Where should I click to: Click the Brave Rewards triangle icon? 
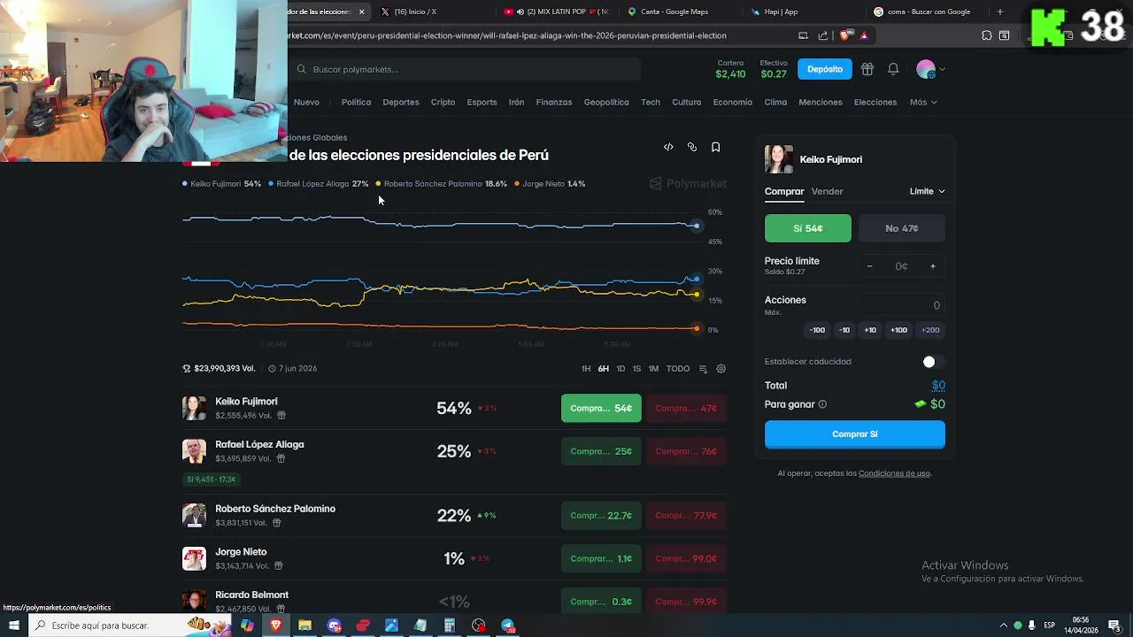click(x=864, y=35)
